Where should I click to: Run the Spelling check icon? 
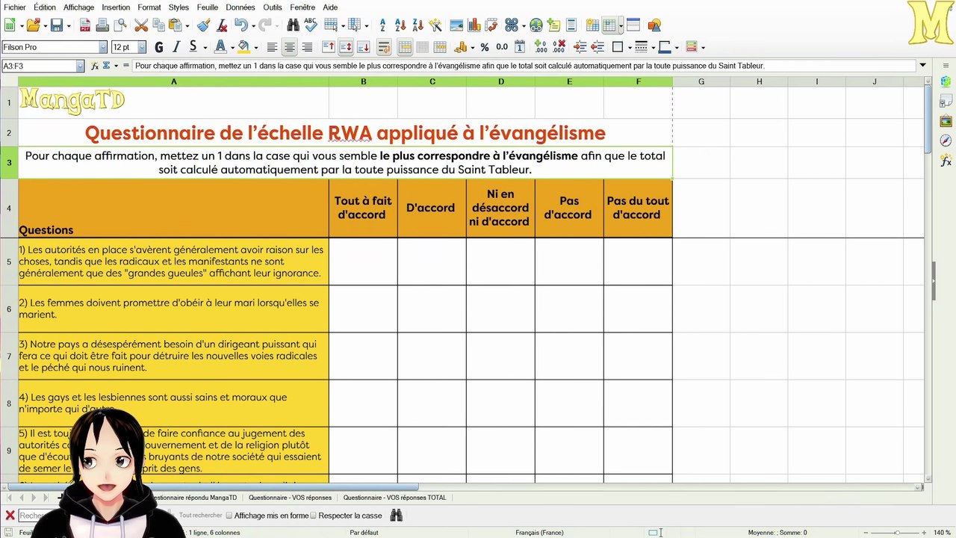point(311,25)
